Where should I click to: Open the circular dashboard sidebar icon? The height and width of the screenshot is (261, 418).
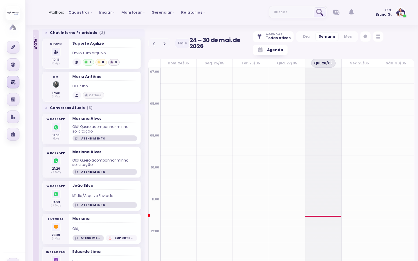pos(13,65)
